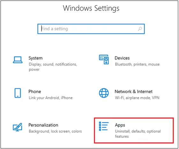This screenshot has height=149, width=179.
Task: Open the Apps heading
Action: point(120,125)
